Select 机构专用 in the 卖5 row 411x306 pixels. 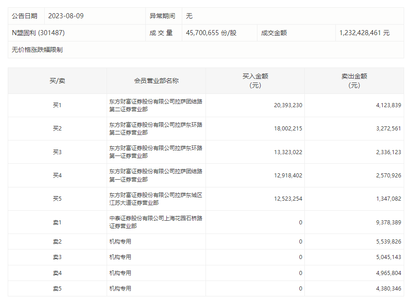120,289
